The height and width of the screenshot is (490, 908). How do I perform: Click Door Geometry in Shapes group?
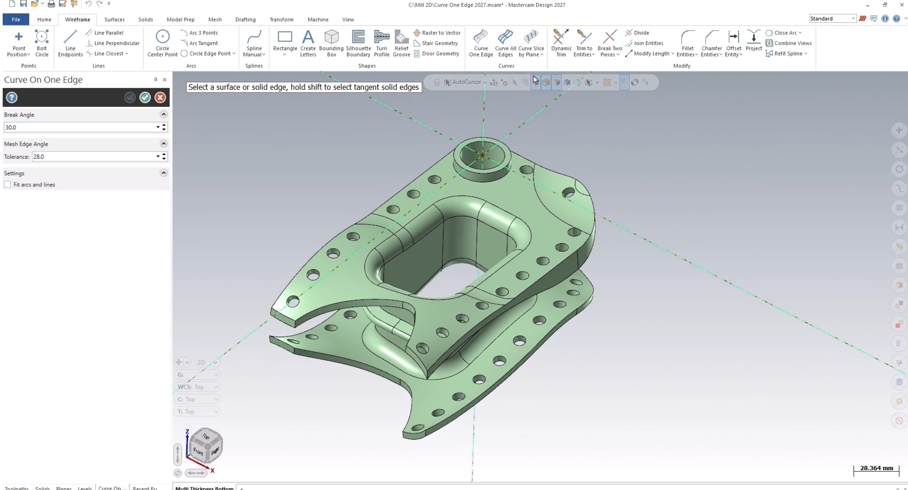(436, 54)
